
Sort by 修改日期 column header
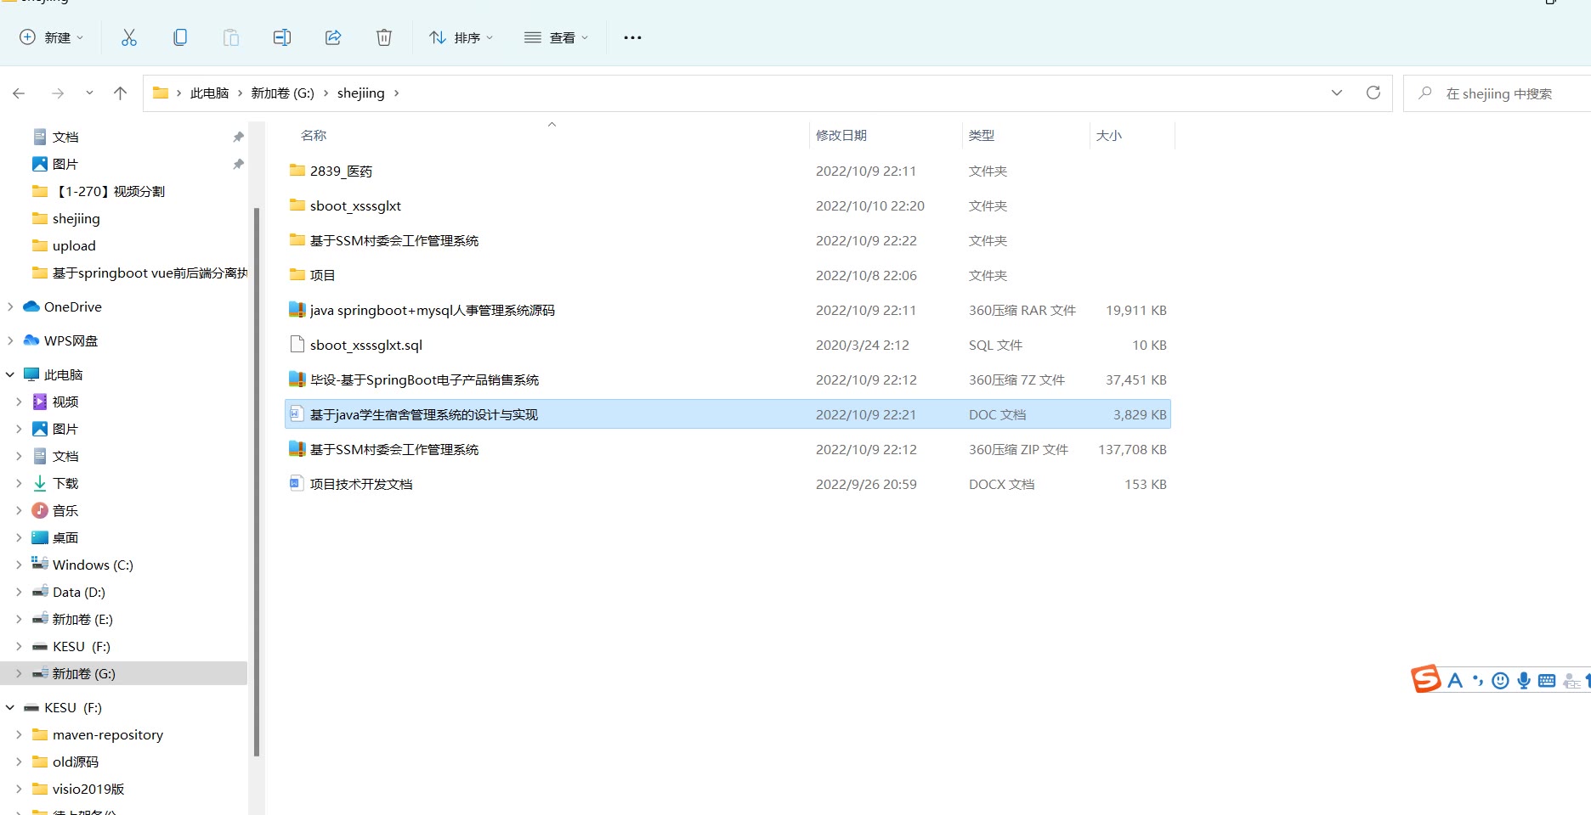click(x=841, y=135)
